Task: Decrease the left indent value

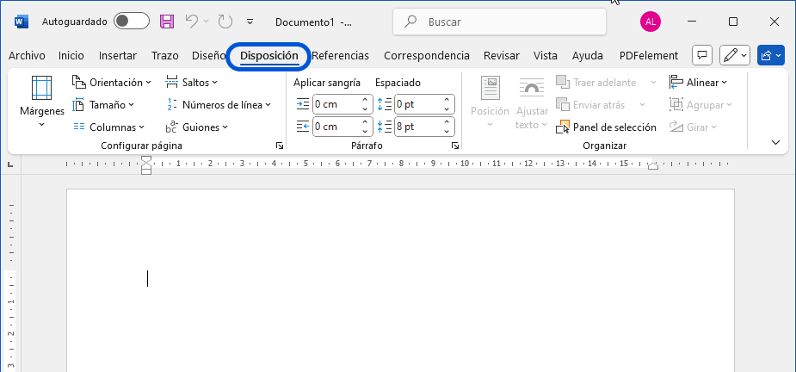Action: (365, 108)
